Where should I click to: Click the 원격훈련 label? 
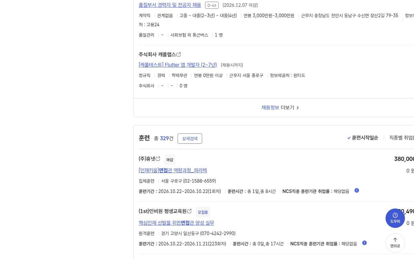click(x=147, y=233)
